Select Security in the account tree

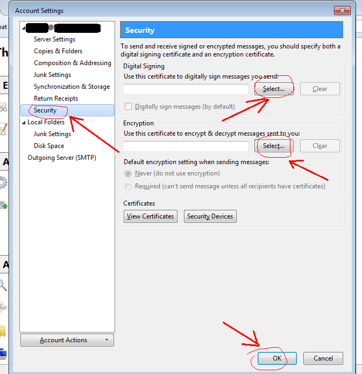coord(45,110)
